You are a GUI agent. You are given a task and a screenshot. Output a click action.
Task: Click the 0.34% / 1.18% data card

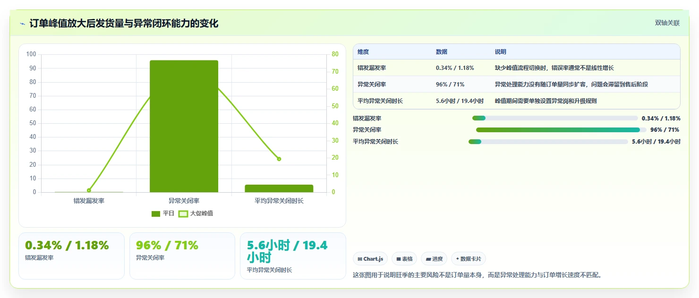(71, 255)
